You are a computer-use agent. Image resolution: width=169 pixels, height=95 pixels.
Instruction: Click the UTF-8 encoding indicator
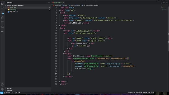[x=145, y=93]
